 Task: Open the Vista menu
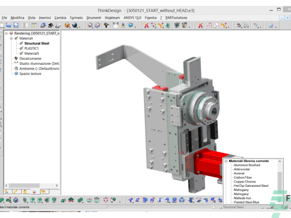point(32,18)
